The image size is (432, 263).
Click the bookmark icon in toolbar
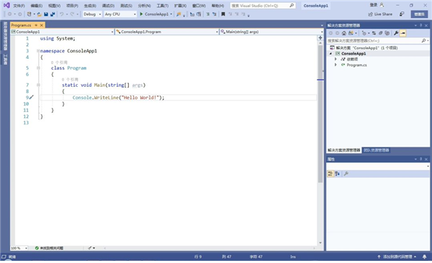(x=223, y=14)
